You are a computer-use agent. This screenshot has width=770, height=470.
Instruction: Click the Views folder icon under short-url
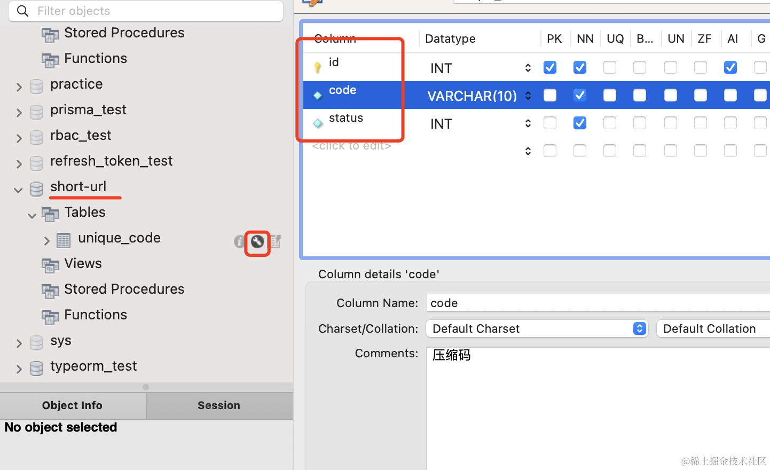(50, 265)
